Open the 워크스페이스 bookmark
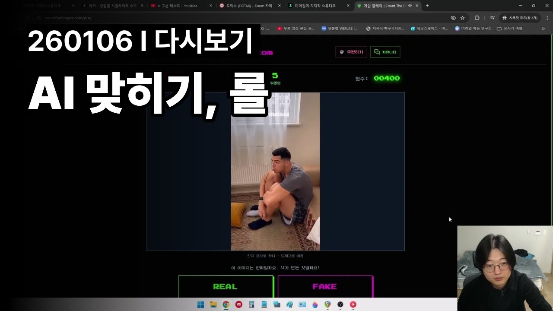The image size is (553, 311). point(429,29)
